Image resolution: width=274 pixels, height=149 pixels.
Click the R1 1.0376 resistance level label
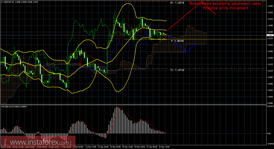(x=177, y=3)
